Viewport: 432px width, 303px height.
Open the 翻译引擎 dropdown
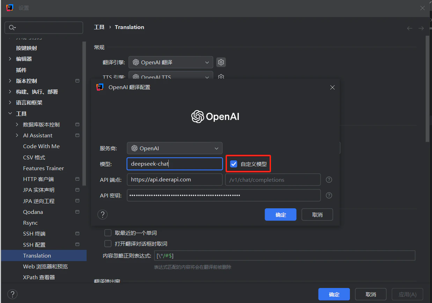tap(170, 62)
